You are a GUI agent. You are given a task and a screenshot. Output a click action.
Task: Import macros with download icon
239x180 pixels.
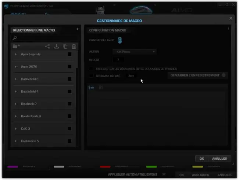pos(57,46)
